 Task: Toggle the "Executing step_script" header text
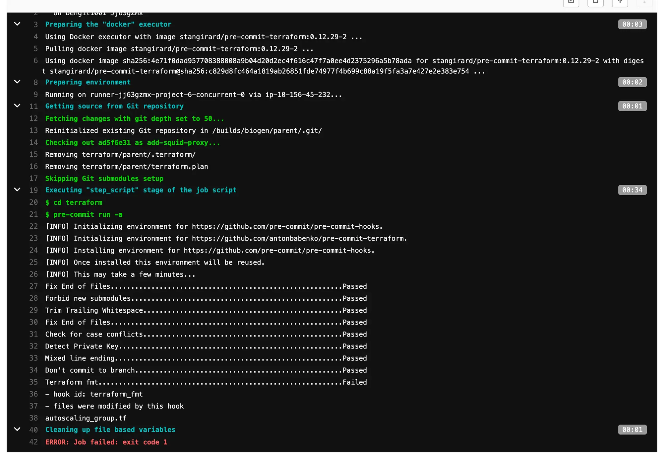pyautogui.click(x=141, y=190)
